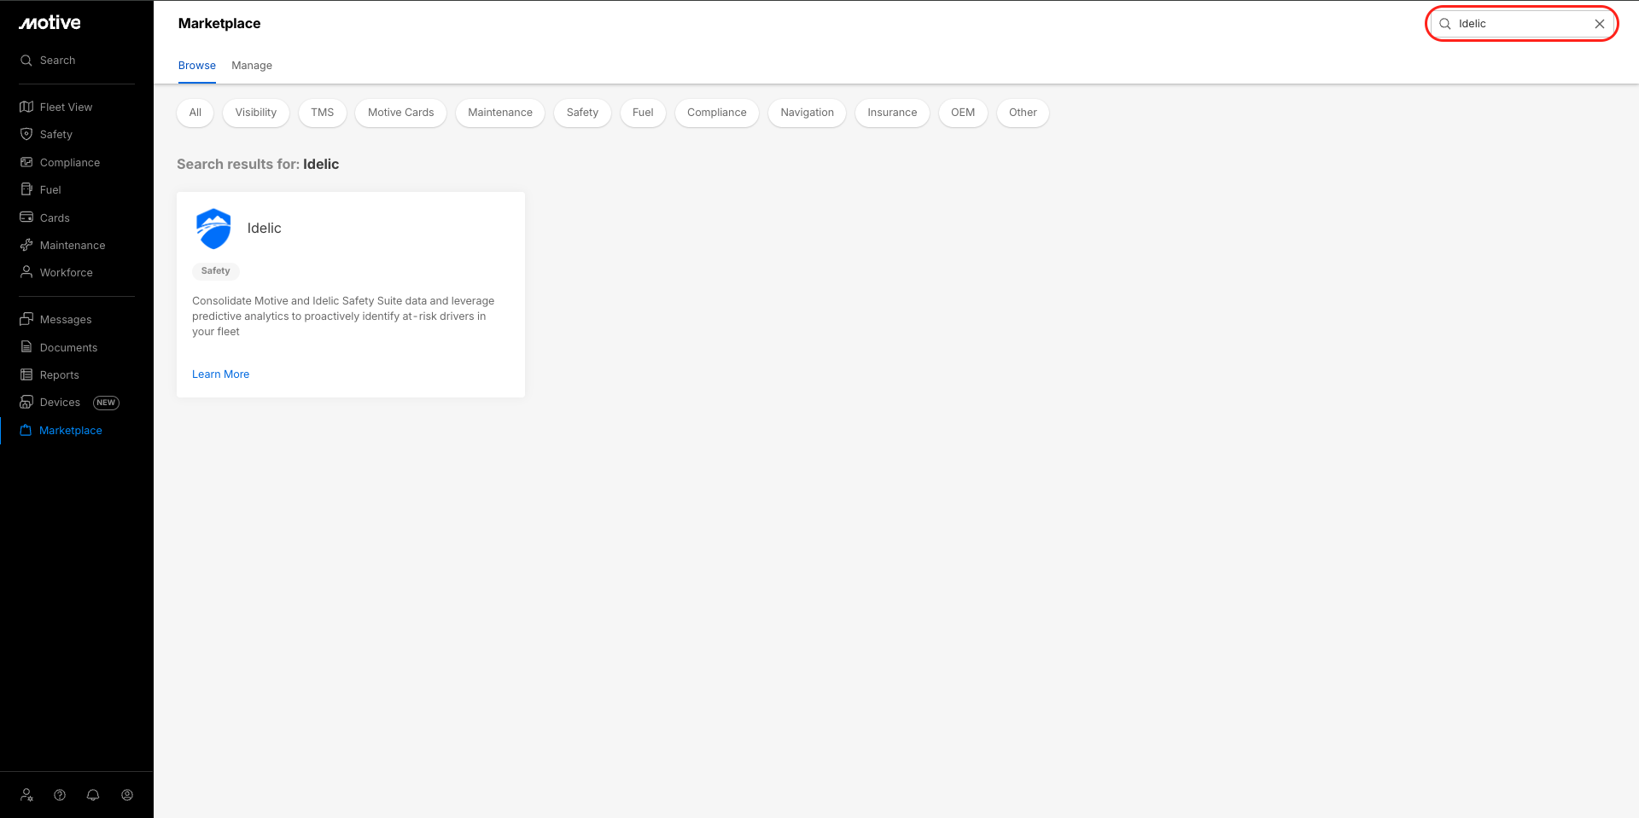Open Reports in the sidebar

point(60,375)
